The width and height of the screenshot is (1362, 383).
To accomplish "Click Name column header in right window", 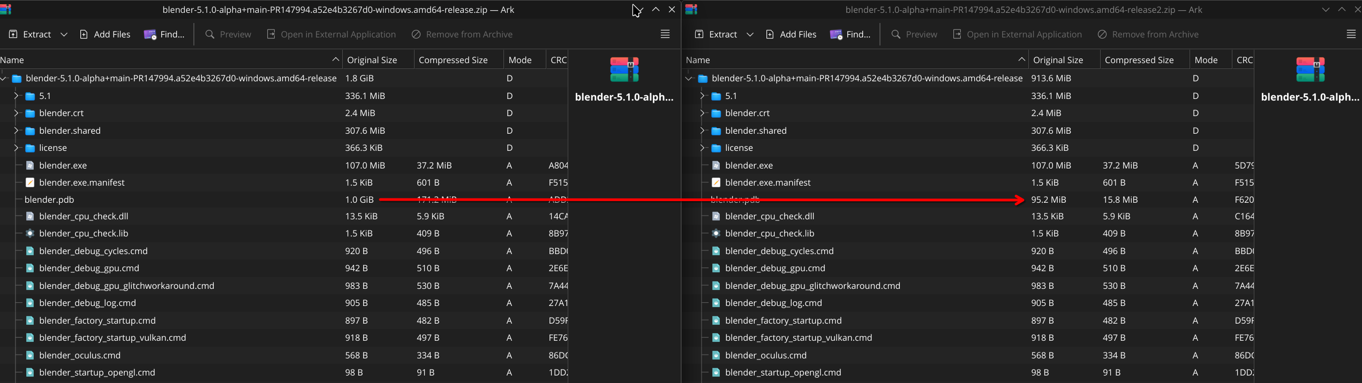I will tap(698, 60).
